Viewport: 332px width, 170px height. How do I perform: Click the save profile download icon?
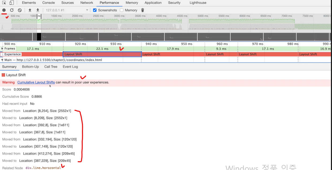pos(38,10)
